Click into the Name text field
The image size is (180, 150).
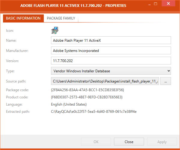(x=111, y=40)
